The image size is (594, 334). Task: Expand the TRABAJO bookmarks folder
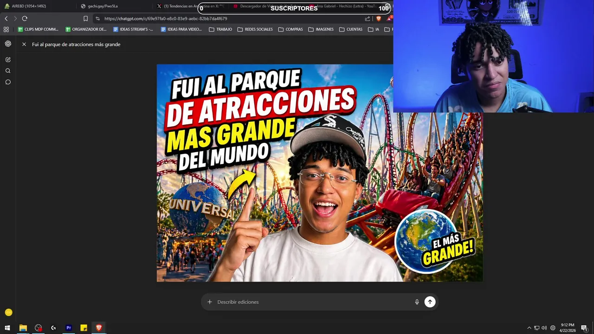pos(220,29)
